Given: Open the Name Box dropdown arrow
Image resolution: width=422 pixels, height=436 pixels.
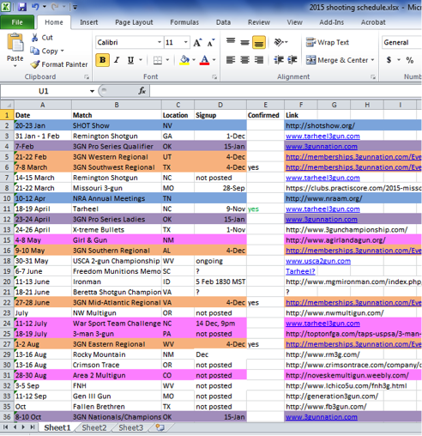Looking at the screenshot, I should tap(92, 91).
